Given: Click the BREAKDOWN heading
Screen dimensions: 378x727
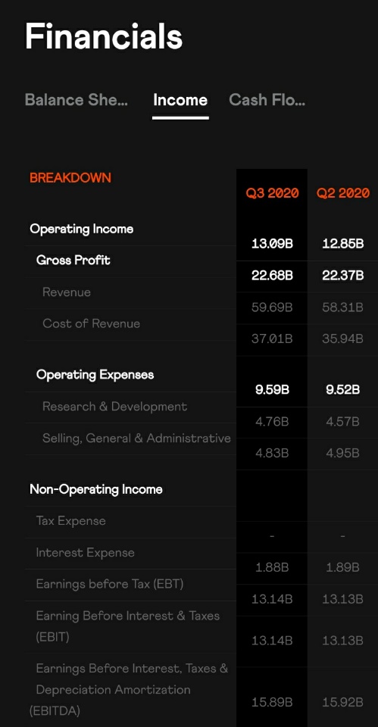Looking at the screenshot, I should (x=70, y=178).
